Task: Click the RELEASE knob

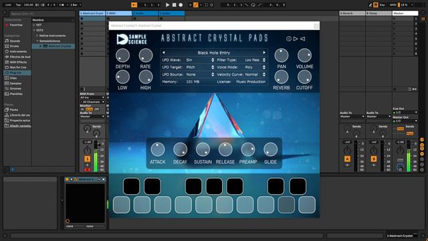Action: (x=225, y=149)
